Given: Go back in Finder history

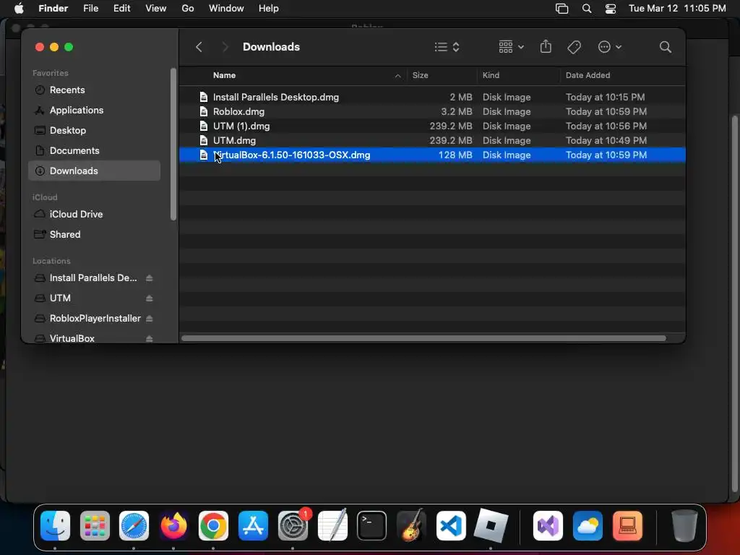Looking at the screenshot, I should point(199,47).
